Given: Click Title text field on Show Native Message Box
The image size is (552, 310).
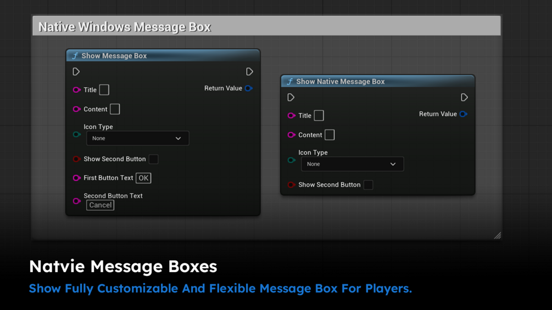Looking at the screenshot, I should (319, 116).
